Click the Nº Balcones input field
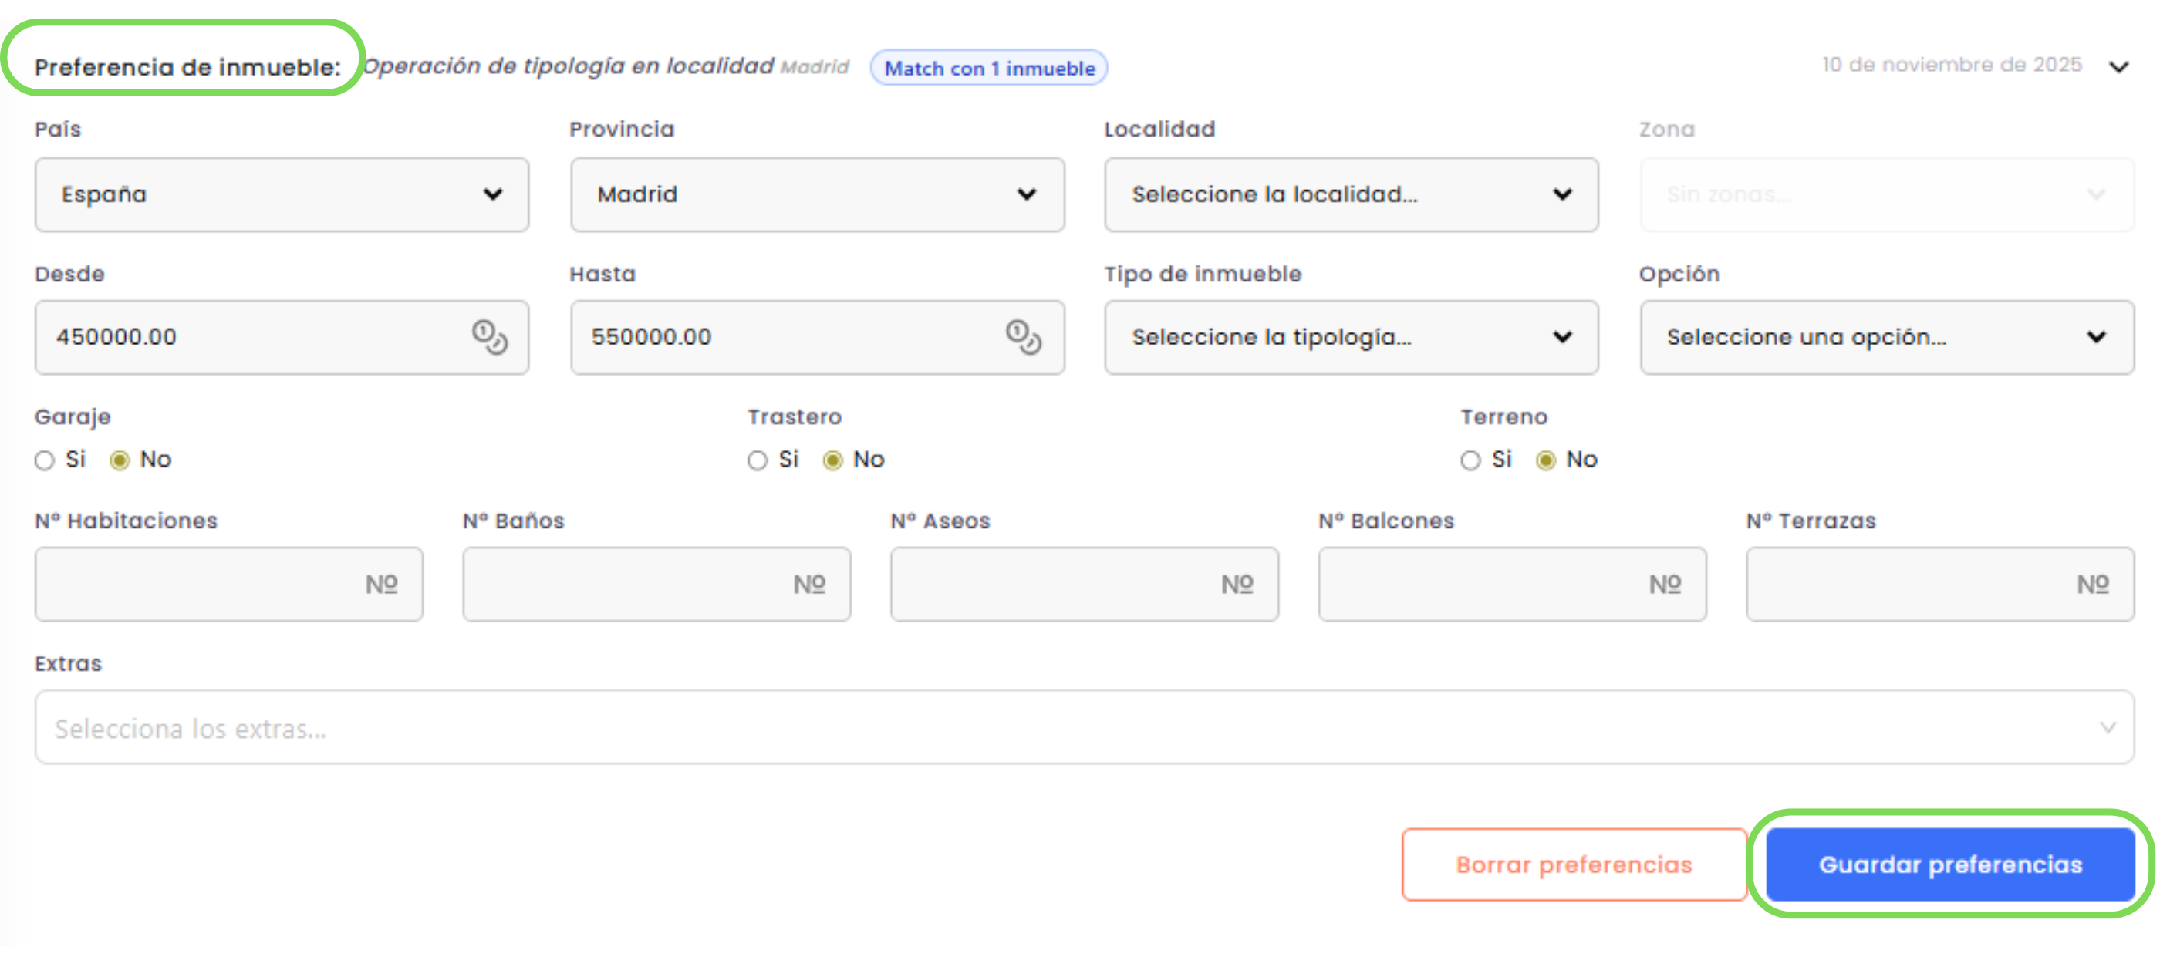The image size is (2170, 964). 1512,585
